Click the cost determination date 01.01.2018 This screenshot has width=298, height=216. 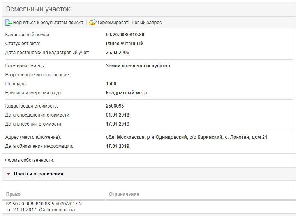(x=118, y=115)
